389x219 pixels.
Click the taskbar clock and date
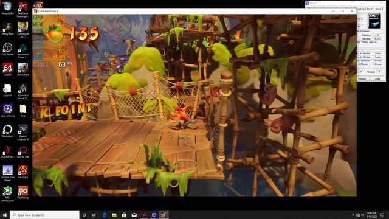(x=371, y=215)
